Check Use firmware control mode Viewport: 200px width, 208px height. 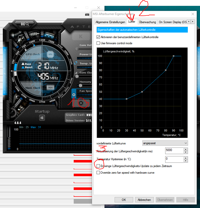(98, 43)
